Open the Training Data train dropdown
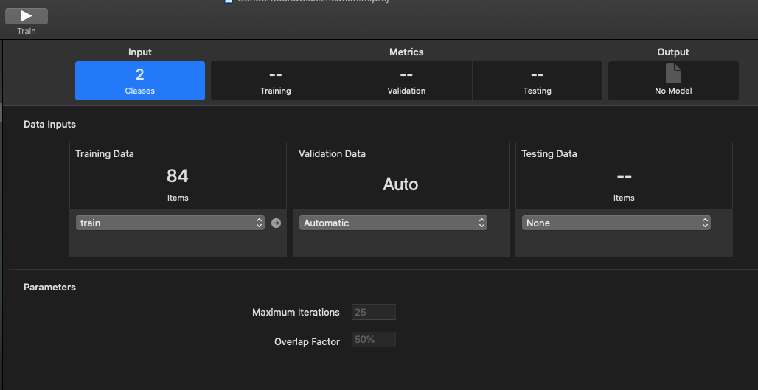The image size is (758, 390). click(170, 223)
